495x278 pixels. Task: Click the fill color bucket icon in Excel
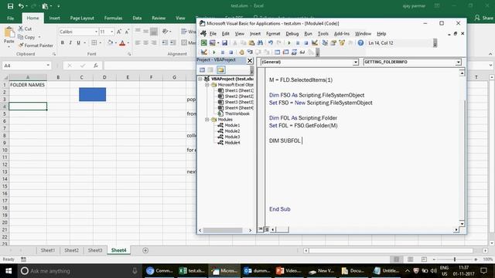[110, 43]
